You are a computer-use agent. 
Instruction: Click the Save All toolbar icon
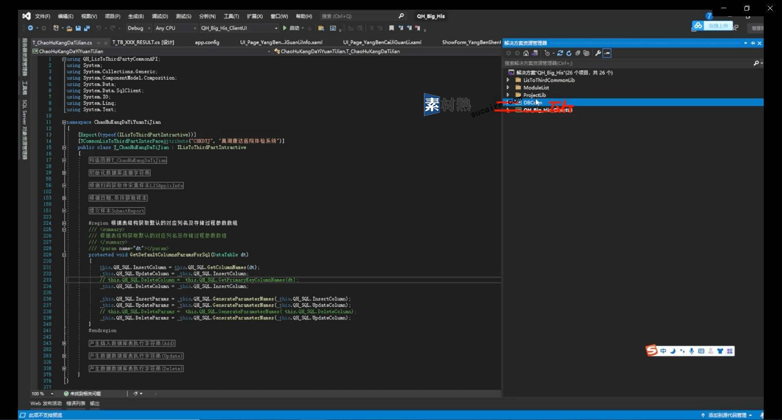(87, 28)
